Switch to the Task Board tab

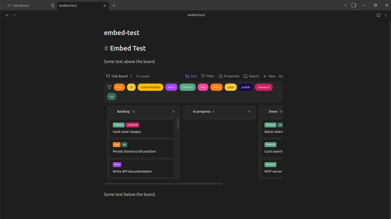tap(21, 5)
